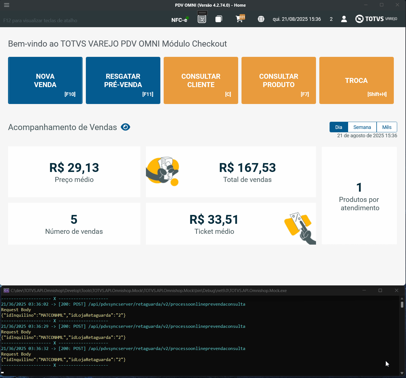Maximize the Mock console window
Viewport: 406px width, 378px height.
380,290
